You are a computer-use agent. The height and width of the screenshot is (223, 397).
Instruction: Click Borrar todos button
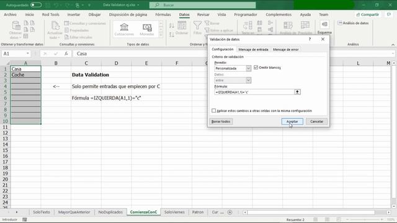pyautogui.click(x=221, y=121)
